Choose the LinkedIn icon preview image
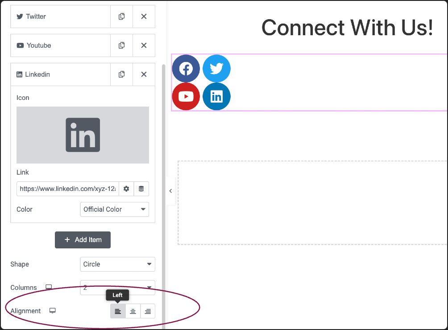 tap(83, 135)
